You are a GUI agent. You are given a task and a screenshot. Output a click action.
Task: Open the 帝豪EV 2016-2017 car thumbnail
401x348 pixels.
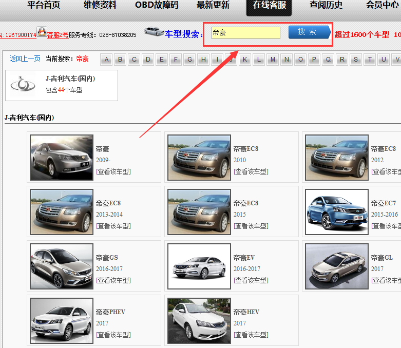tap(199, 266)
